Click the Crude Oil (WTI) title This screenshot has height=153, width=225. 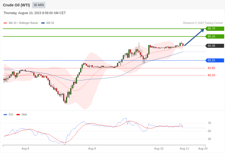click(x=16, y=5)
